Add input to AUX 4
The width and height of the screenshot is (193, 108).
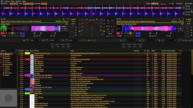(x=140, y=47)
